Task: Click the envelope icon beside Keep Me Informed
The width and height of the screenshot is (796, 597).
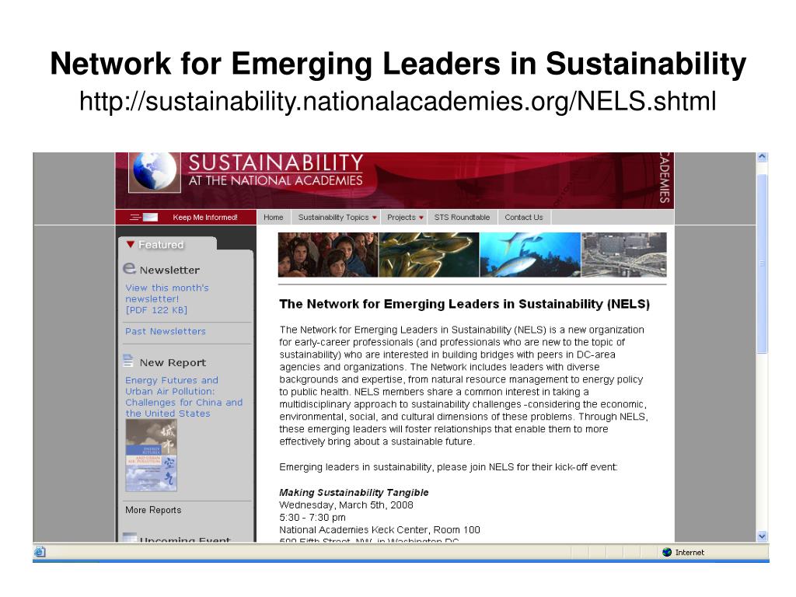Action: tap(150, 218)
